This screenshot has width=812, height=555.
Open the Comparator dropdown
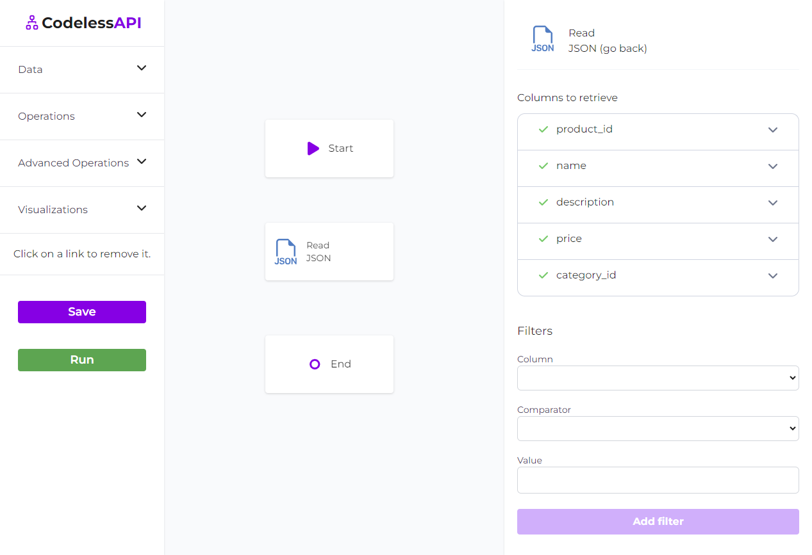[x=658, y=428]
